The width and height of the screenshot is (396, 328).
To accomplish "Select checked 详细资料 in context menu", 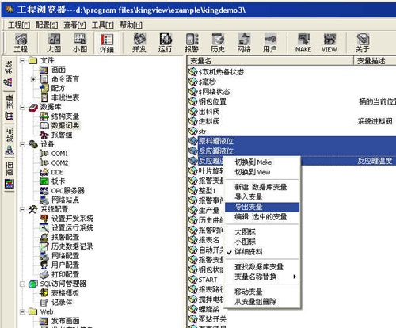I will 248,252.
